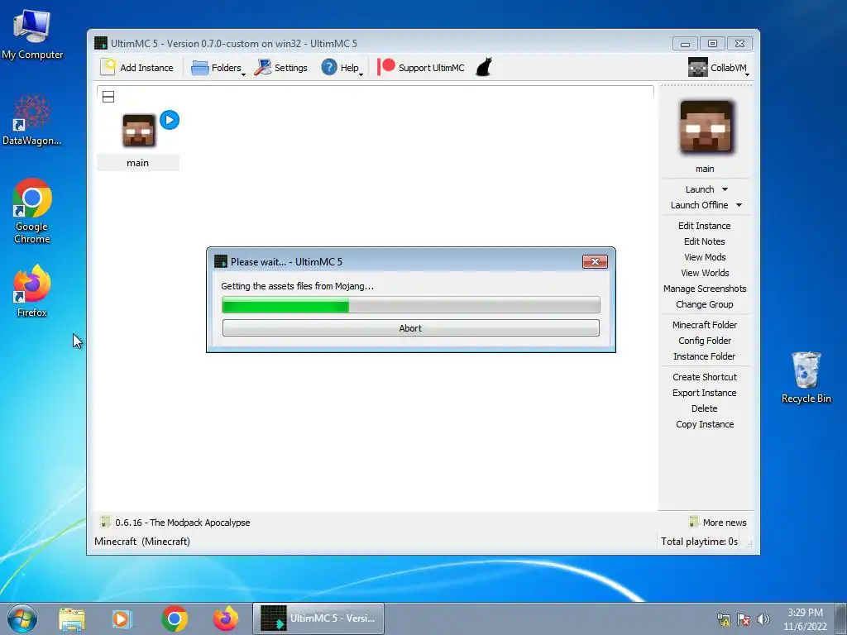Launch Firefox from the taskbar
The image size is (847, 635).
pos(225,618)
